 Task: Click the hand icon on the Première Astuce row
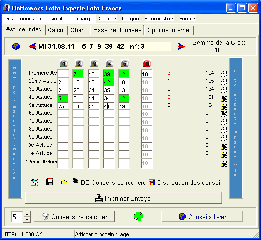click(x=224, y=74)
